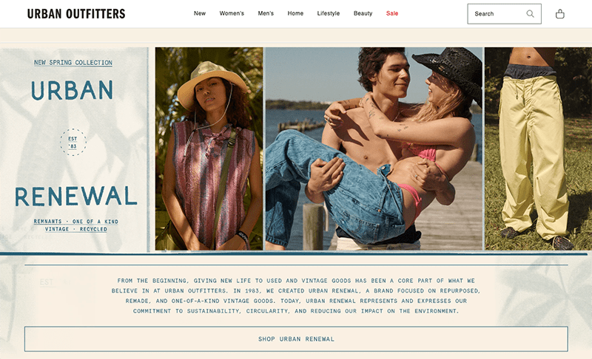The height and width of the screenshot is (359, 592).
Task: Click the EST '83 circular badge
Action: pyautogui.click(x=73, y=142)
